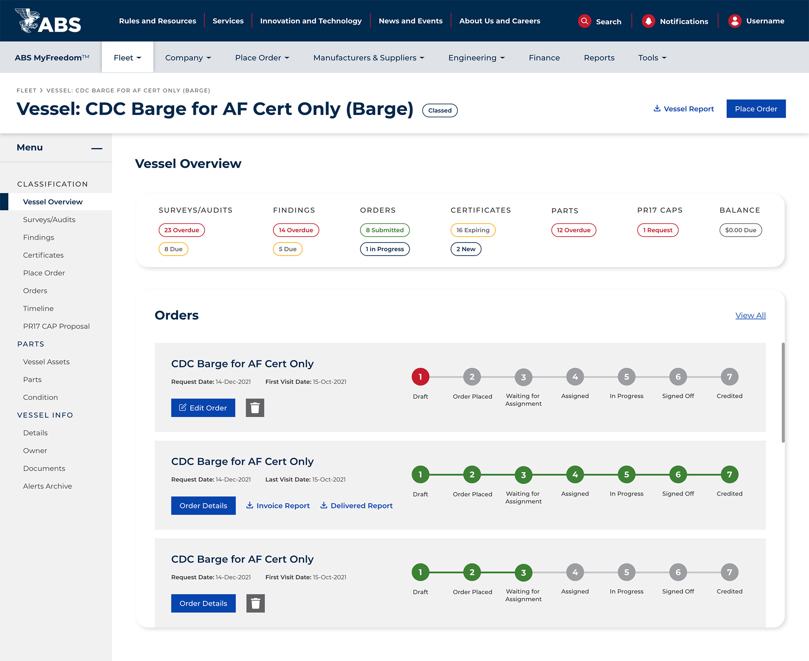This screenshot has width=809, height=661.
Task: Open the Reports menu item
Action: (599, 58)
